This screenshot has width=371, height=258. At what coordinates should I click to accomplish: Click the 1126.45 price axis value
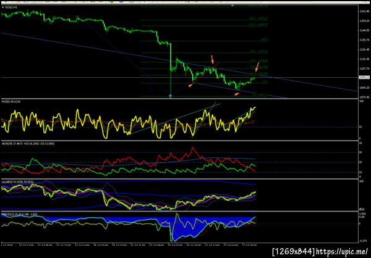click(364, 49)
